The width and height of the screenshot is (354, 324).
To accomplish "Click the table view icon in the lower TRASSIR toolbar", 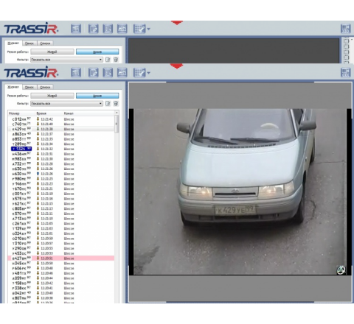I will click(76, 73).
